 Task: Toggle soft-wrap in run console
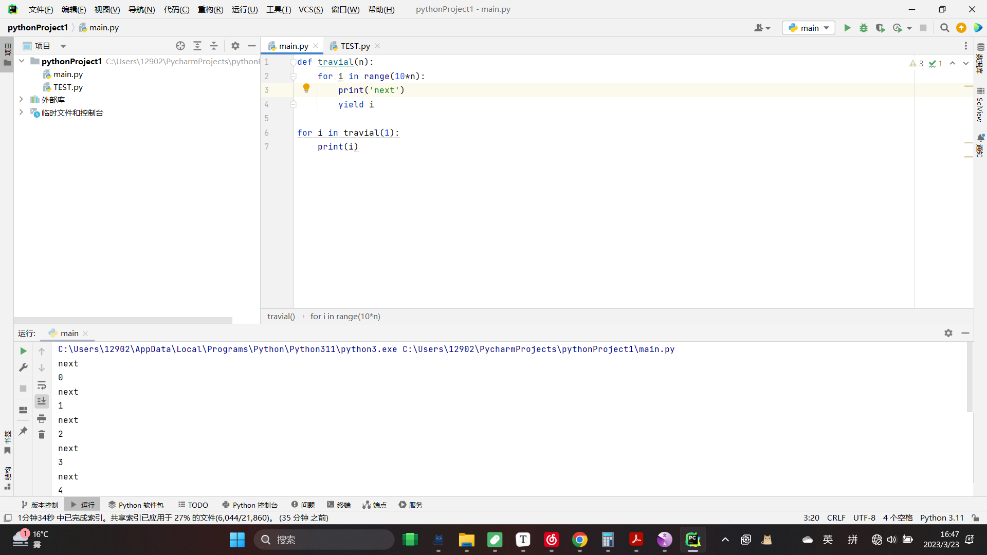[42, 385]
